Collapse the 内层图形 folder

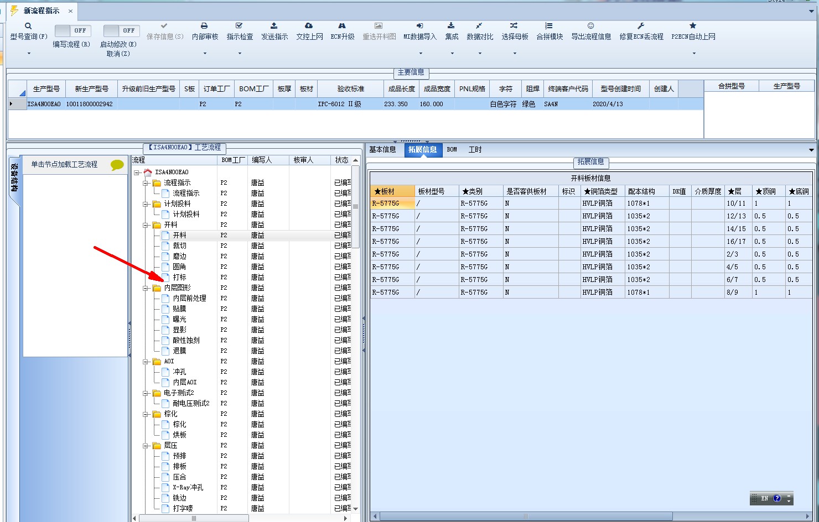pyautogui.click(x=146, y=288)
